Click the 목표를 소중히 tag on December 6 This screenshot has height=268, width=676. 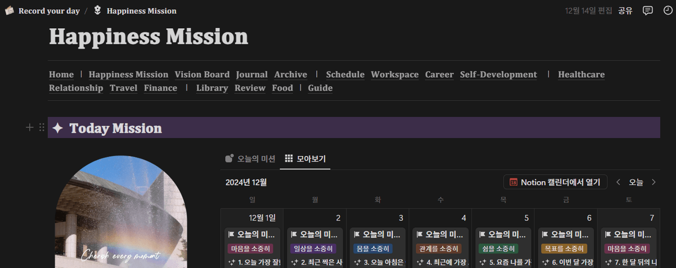(564, 248)
